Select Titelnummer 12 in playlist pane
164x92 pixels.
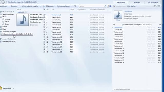(x=119, y=53)
